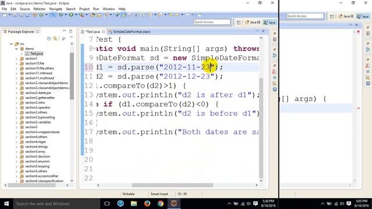Maximize the Package Explorer view
The width and height of the screenshot is (372, 209).
70,31
